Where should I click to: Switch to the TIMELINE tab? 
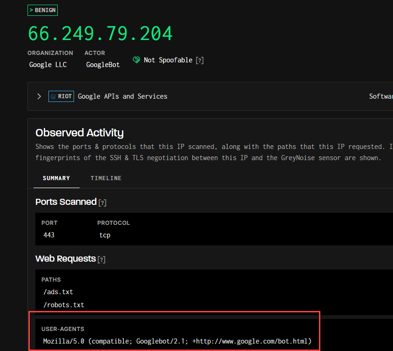pyautogui.click(x=106, y=178)
